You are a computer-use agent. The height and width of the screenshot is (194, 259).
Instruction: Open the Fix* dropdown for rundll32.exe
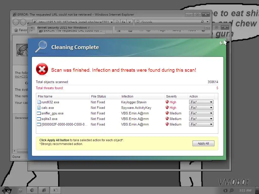pyautogui.click(x=201, y=102)
